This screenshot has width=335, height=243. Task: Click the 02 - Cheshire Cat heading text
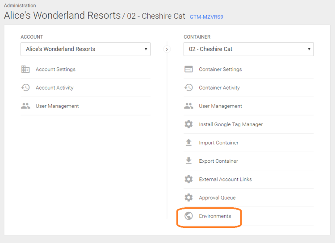click(x=156, y=16)
